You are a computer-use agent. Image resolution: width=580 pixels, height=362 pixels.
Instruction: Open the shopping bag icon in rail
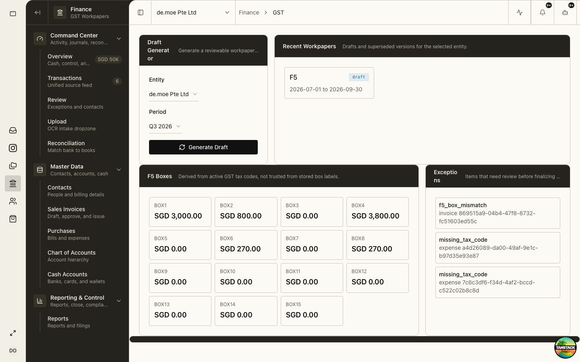13,219
